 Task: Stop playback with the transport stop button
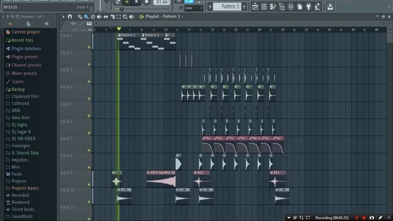pyautogui.click(x=136, y=2)
